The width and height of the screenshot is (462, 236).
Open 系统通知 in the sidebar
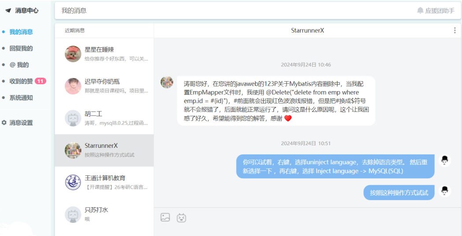(21, 98)
